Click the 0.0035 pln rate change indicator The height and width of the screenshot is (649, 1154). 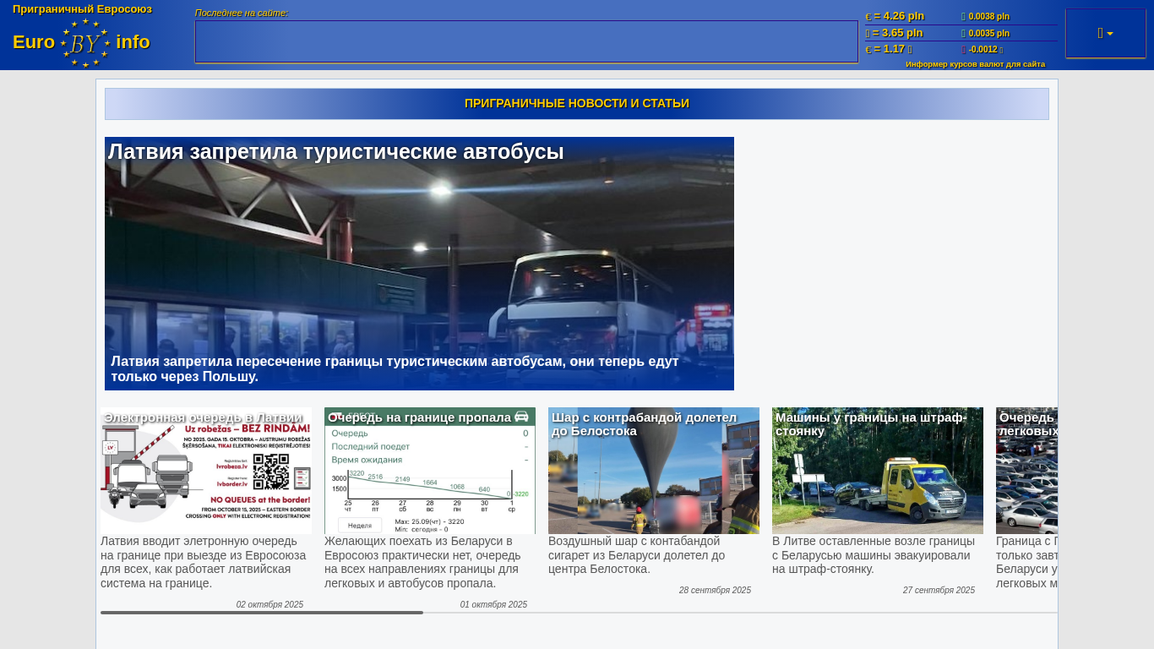[x=988, y=33]
